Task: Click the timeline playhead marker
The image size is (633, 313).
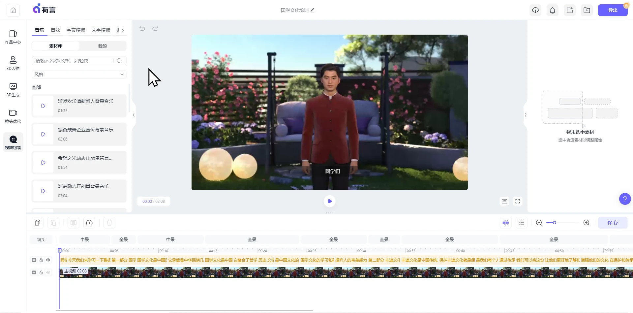Action: 60,251
